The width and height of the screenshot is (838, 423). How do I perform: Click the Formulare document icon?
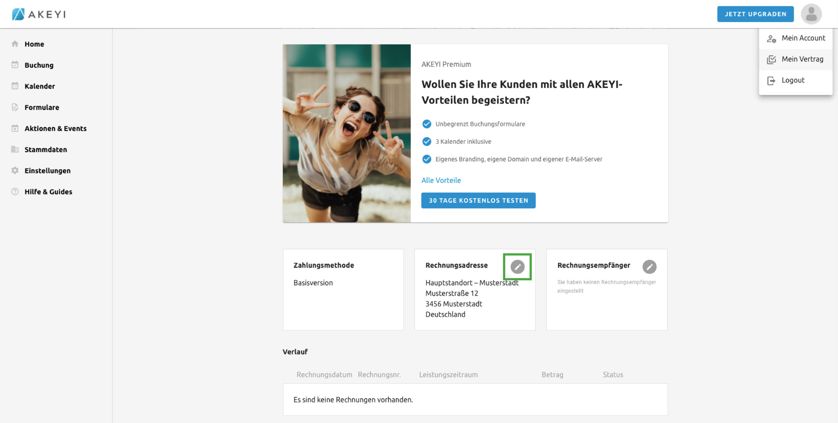click(15, 107)
